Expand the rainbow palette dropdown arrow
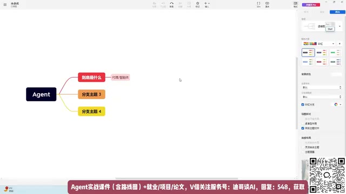 (x=340, y=105)
